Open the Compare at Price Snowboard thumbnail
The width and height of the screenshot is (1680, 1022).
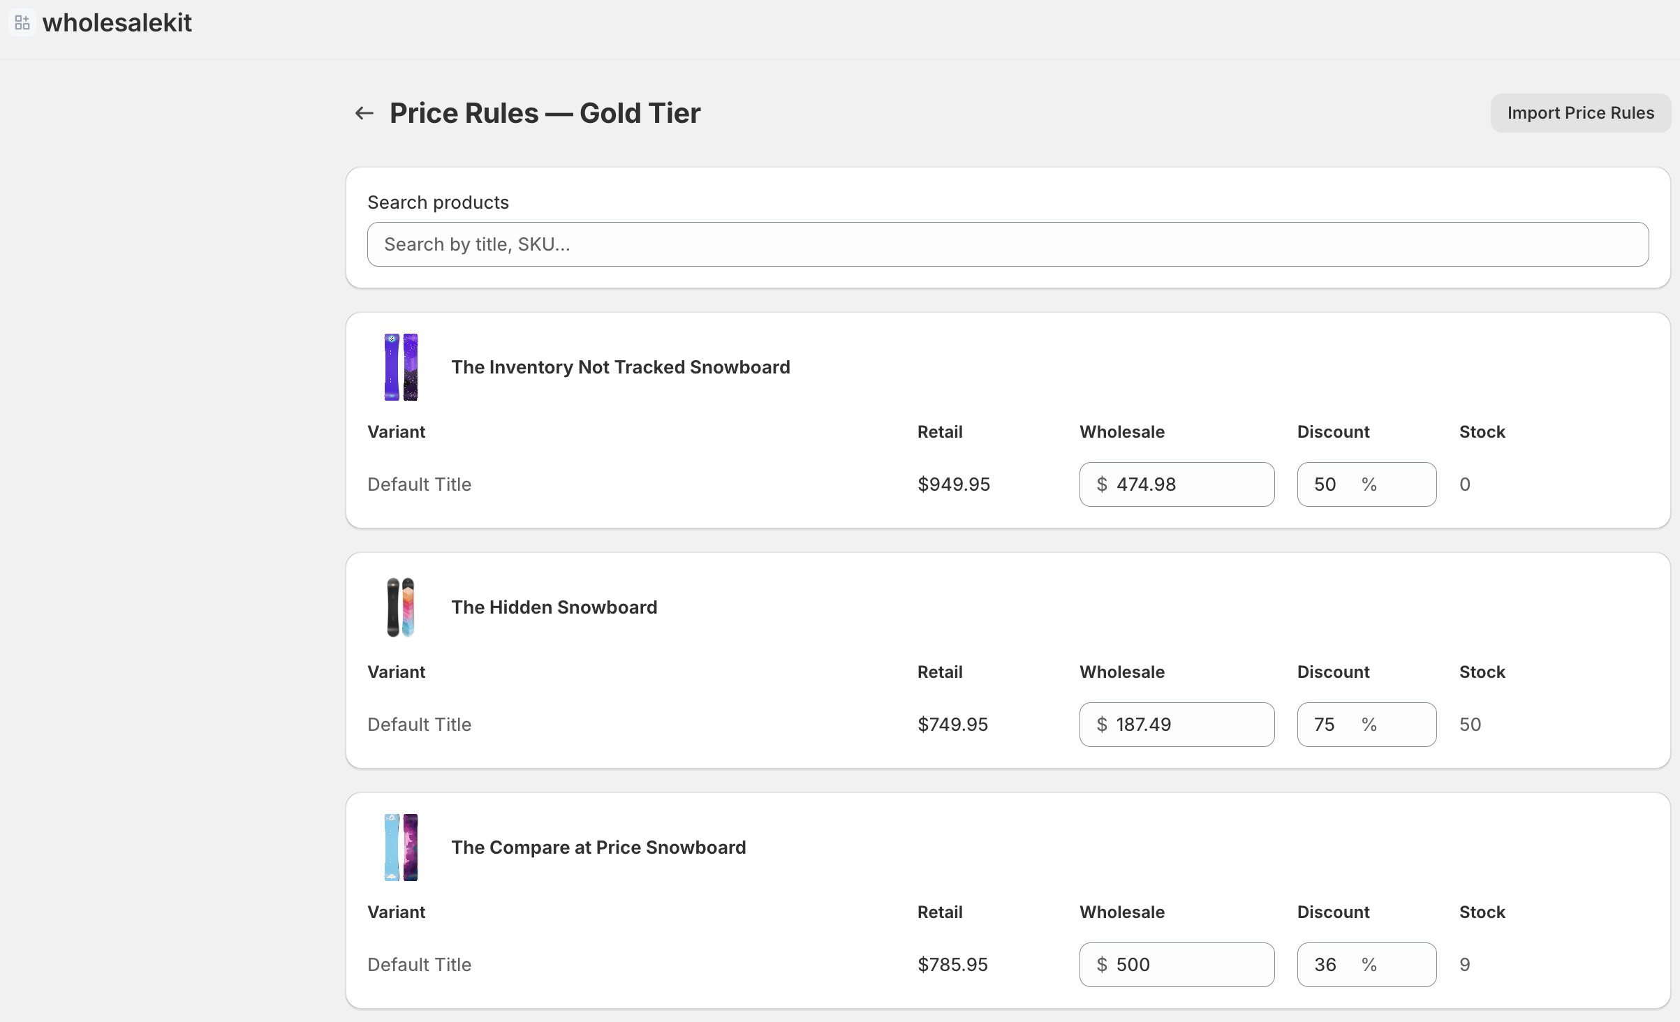pyautogui.click(x=401, y=847)
